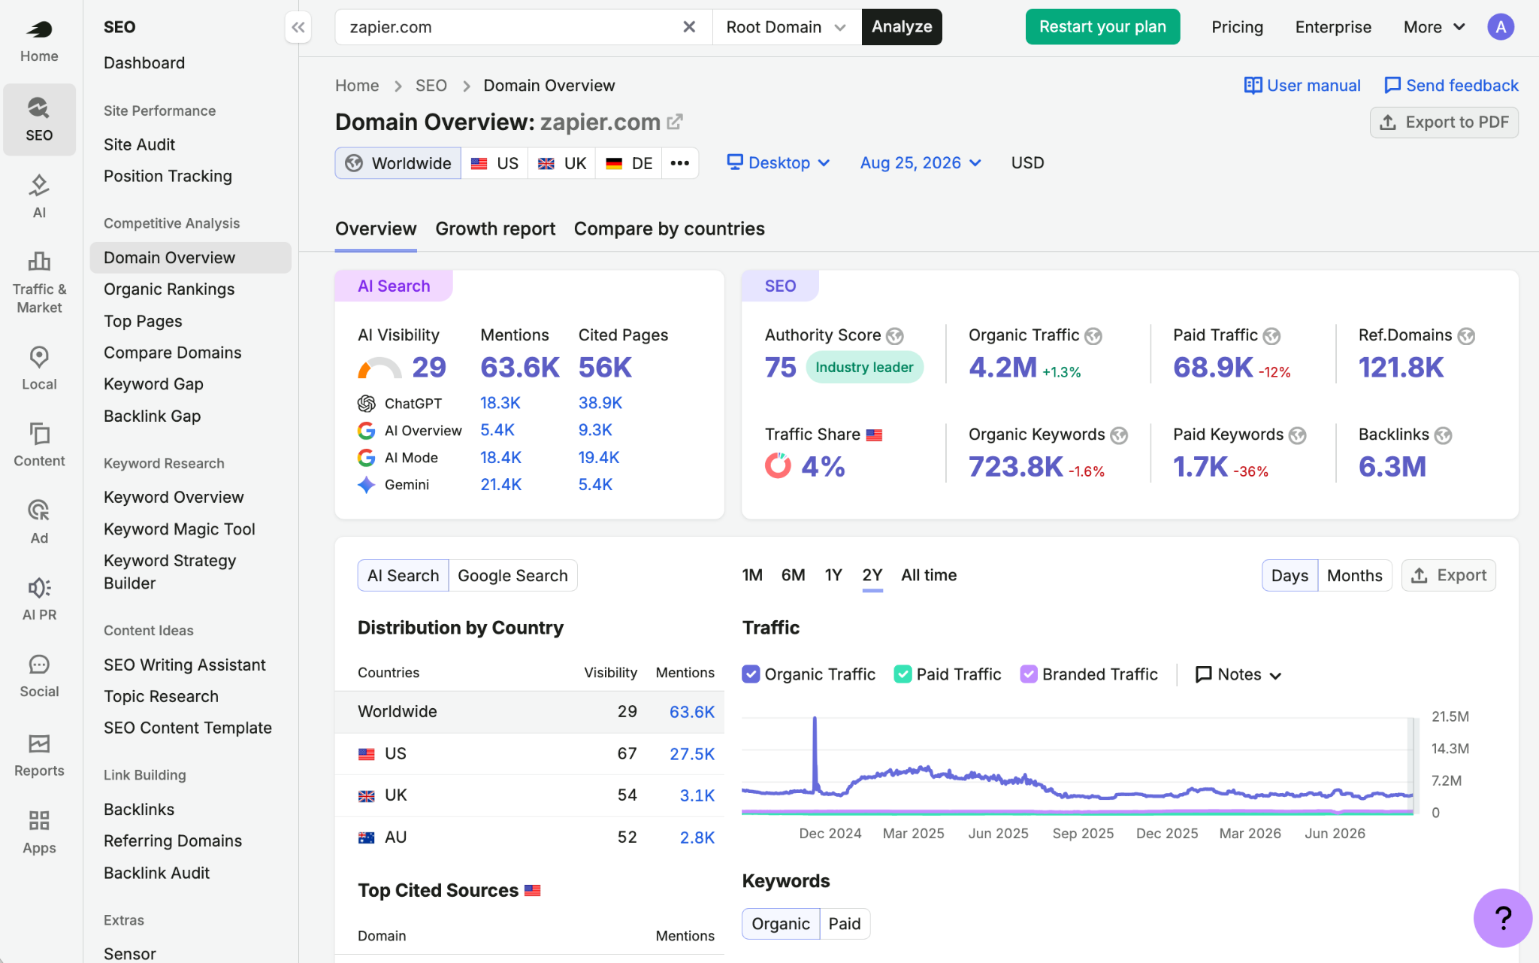1539x963 pixels.
Task: Select the Overview tab
Action: (376, 229)
